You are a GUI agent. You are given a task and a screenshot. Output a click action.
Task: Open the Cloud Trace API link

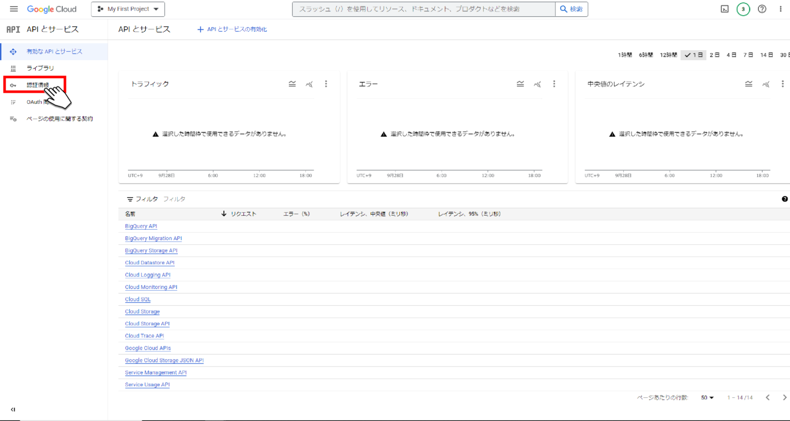coord(144,336)
